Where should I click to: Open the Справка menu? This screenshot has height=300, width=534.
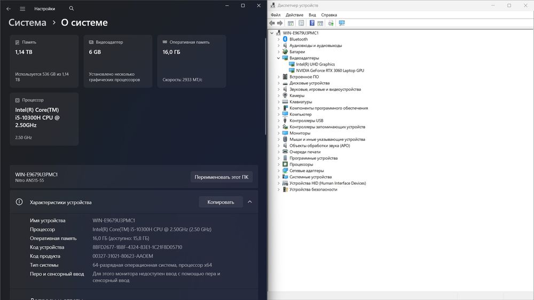coord(329,15)
